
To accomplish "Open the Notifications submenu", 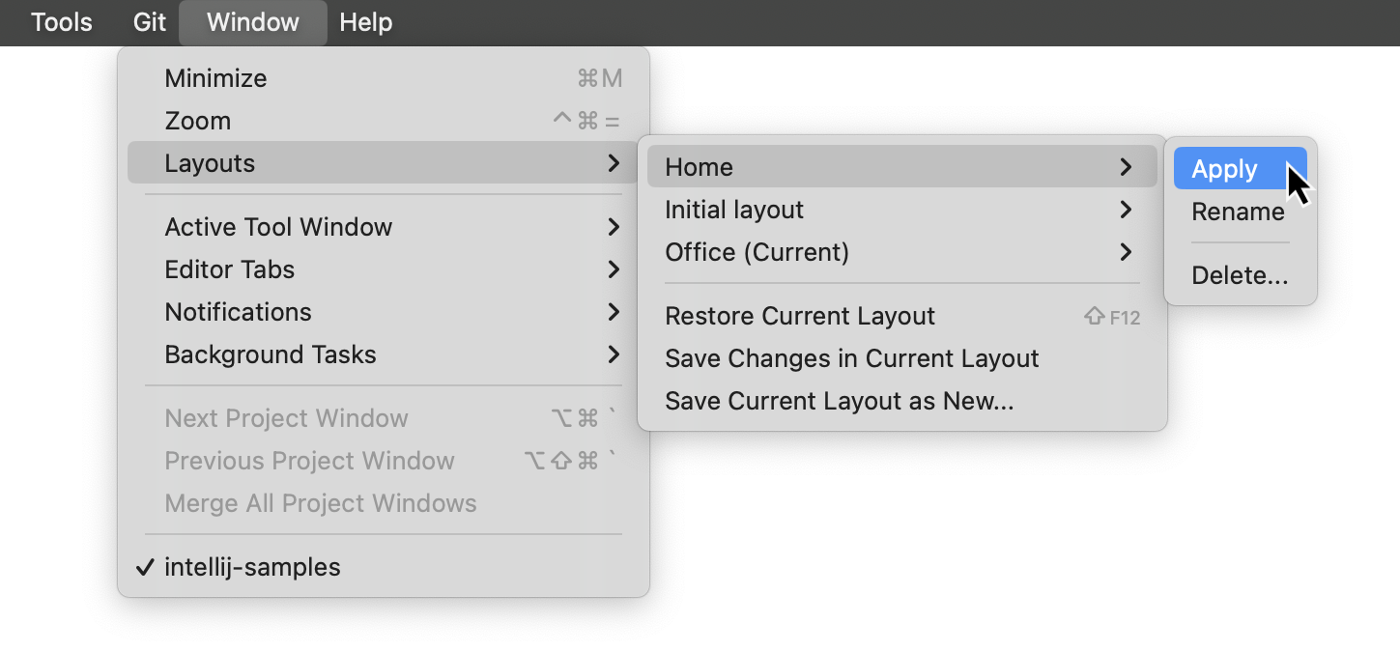I will (383, 312).
